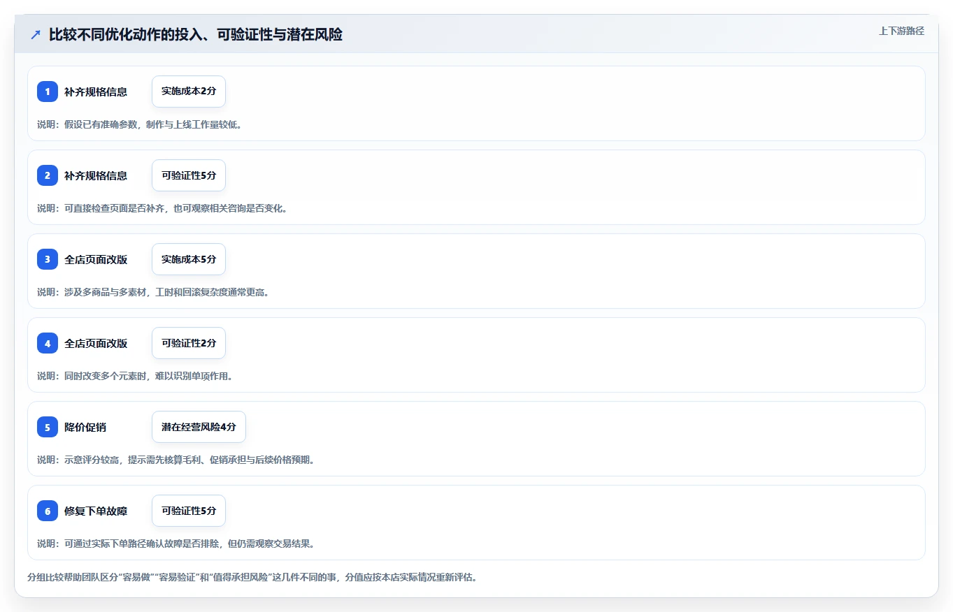Click the 降价促销 title
Image resolution: width=953 pixels, height=612 pixels.
point(85,427)
